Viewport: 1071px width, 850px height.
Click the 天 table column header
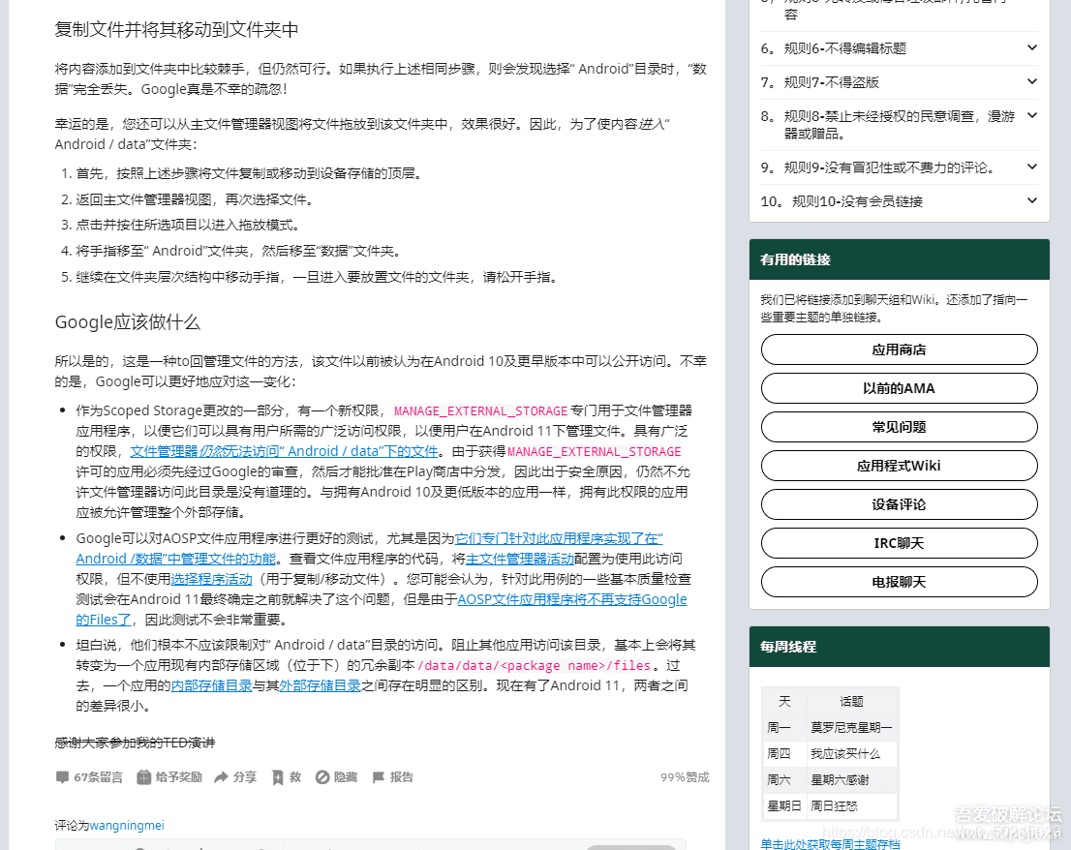tap(784, 701)
